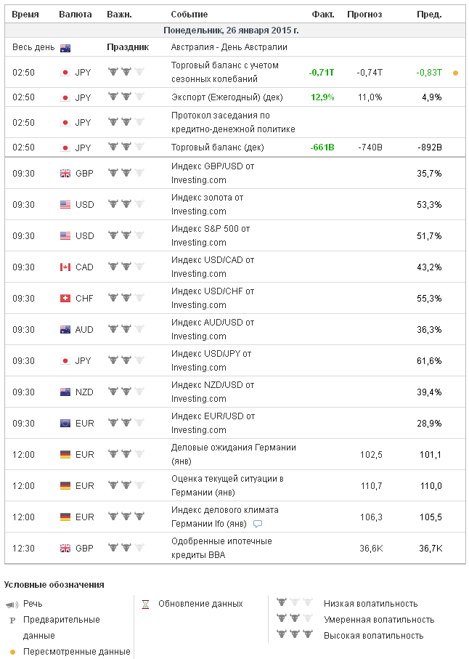This screenshot has width=469, height=659.
Task: Click the Canada flag next to CAD
Action: [x=65, y=267]
